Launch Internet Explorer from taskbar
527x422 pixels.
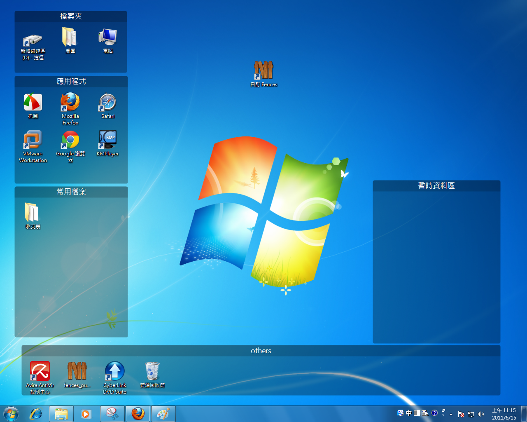pyautogui.click(x=36, y=414)
